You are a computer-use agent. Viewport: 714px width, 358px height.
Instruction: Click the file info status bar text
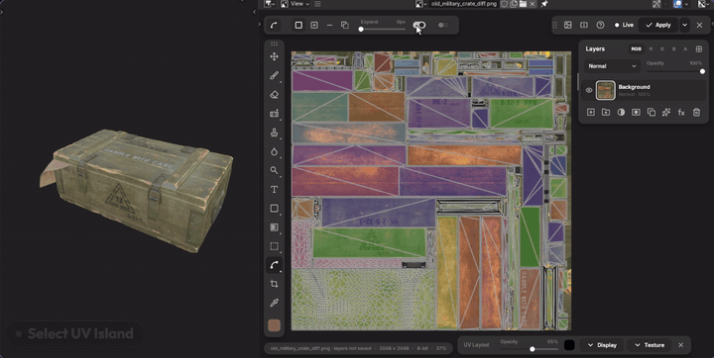pos(358,348)
